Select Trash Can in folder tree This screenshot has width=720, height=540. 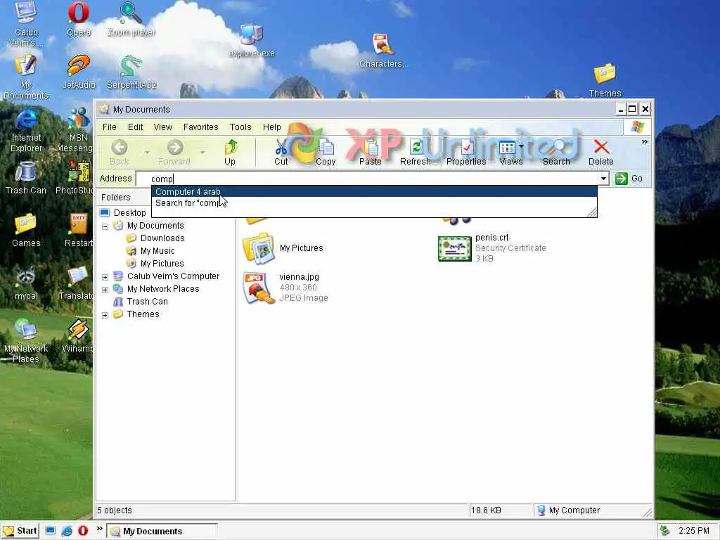pyautogui.click(x=148, y=301)
